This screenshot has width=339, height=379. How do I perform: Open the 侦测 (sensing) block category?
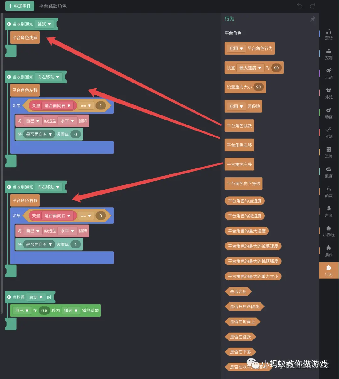pyautogui.click(x=329, y=133)
